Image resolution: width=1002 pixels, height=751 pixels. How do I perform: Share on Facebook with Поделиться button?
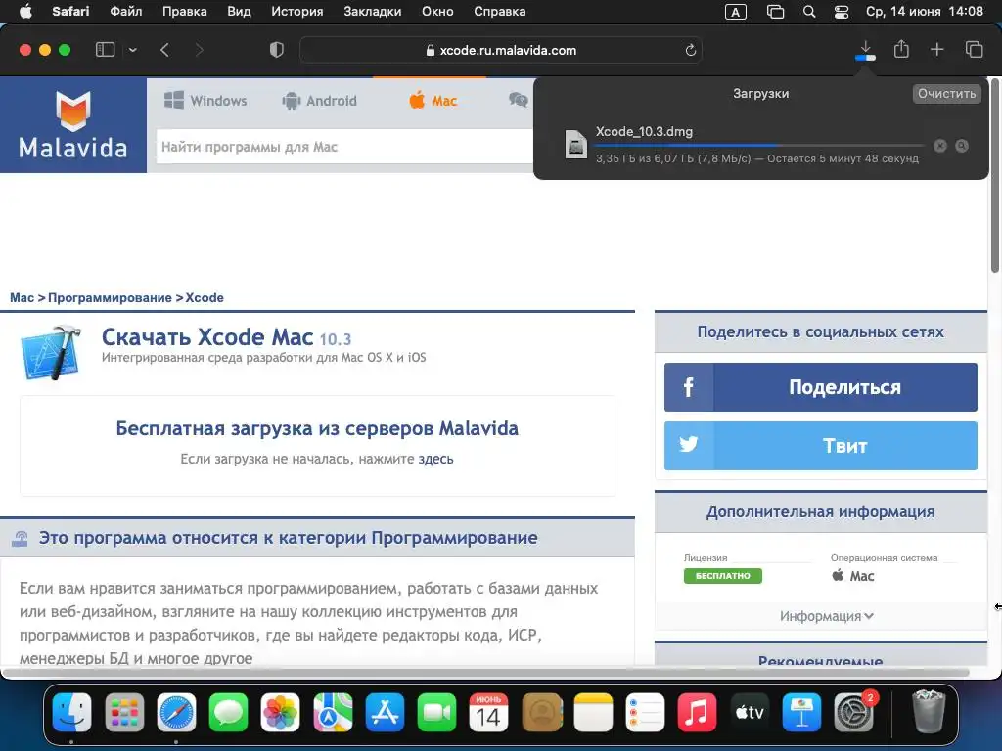(x=821, y=387)
